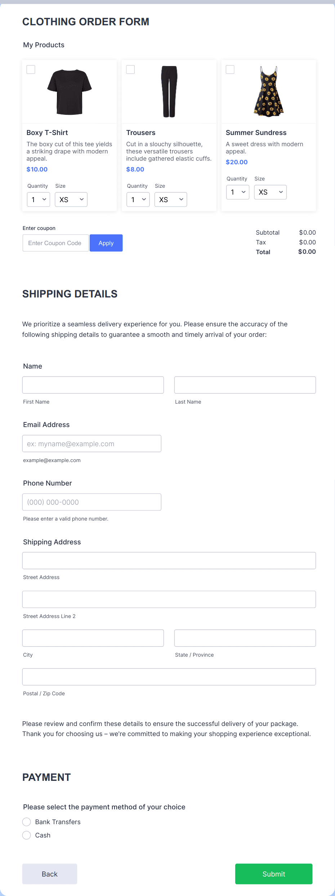Click the Email Address input field
This screenshot has width=335, height=896.
coord(91,443)
